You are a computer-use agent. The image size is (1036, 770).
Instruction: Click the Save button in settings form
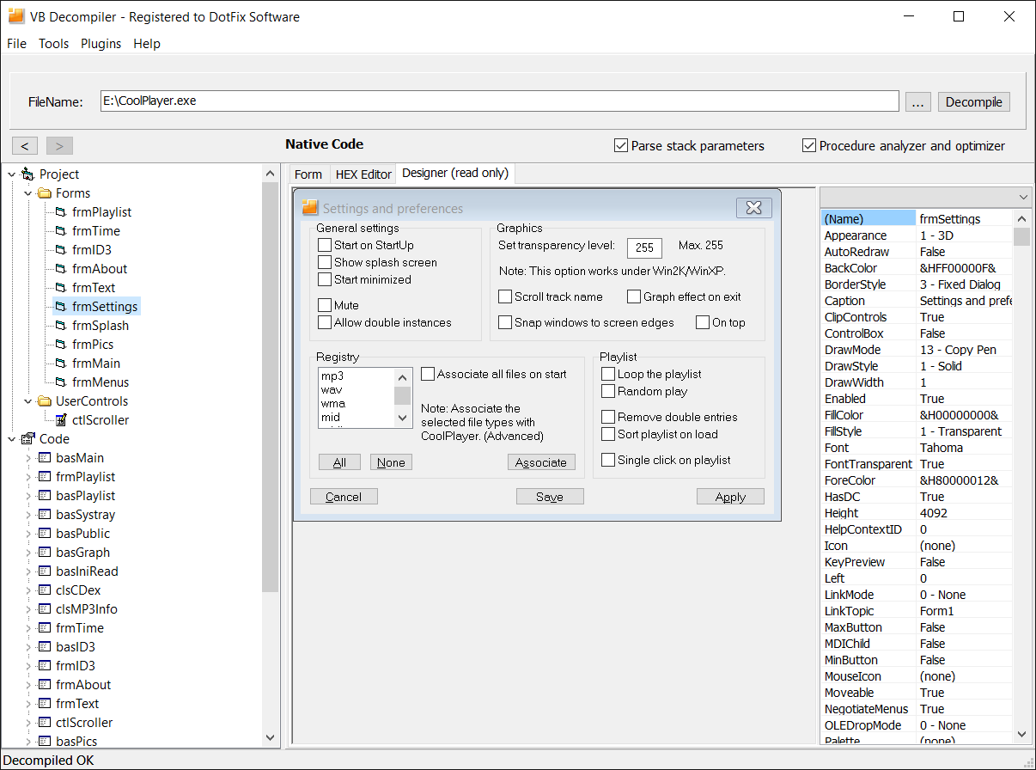tap(550, 497)
